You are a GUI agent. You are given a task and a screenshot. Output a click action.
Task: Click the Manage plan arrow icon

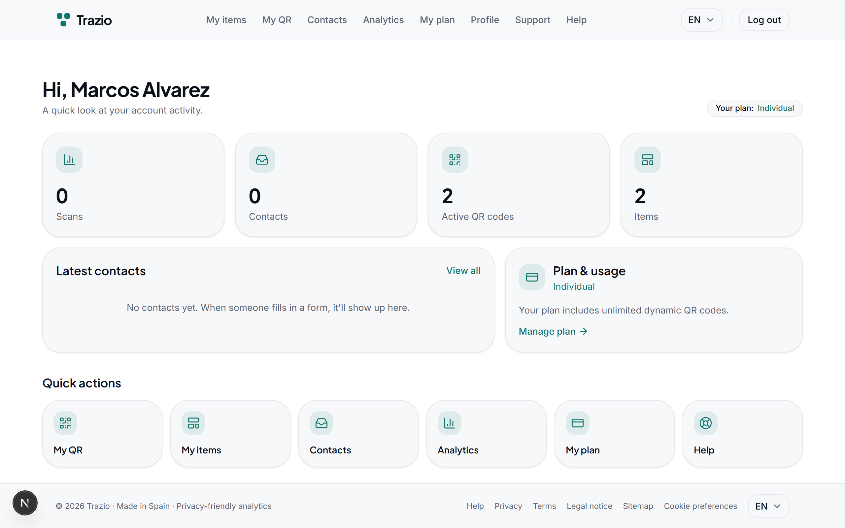point(584,331)
